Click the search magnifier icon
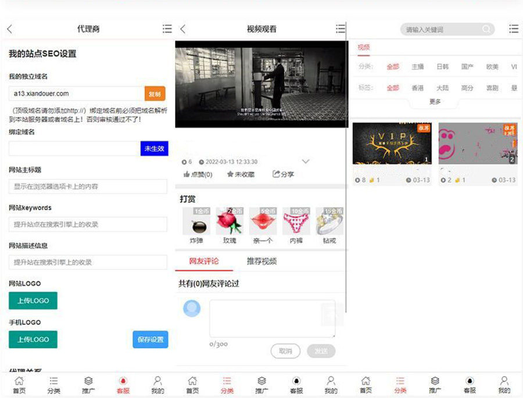 click(x=486, y=29)
